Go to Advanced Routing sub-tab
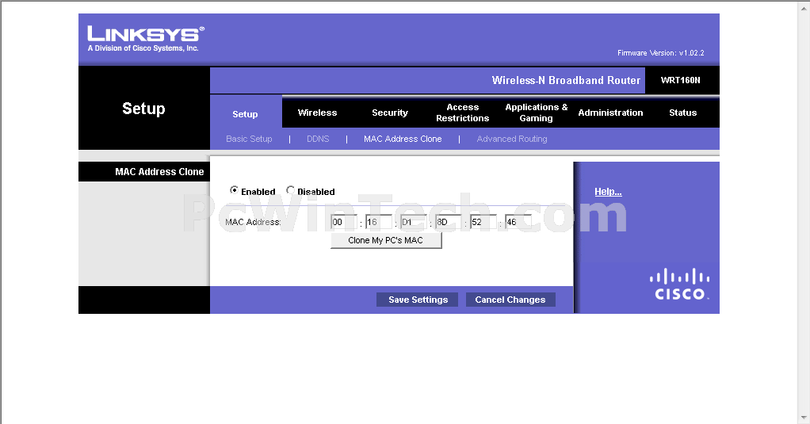Image resolution: width=810 pixels, height=424 pixels. (512, 139)
